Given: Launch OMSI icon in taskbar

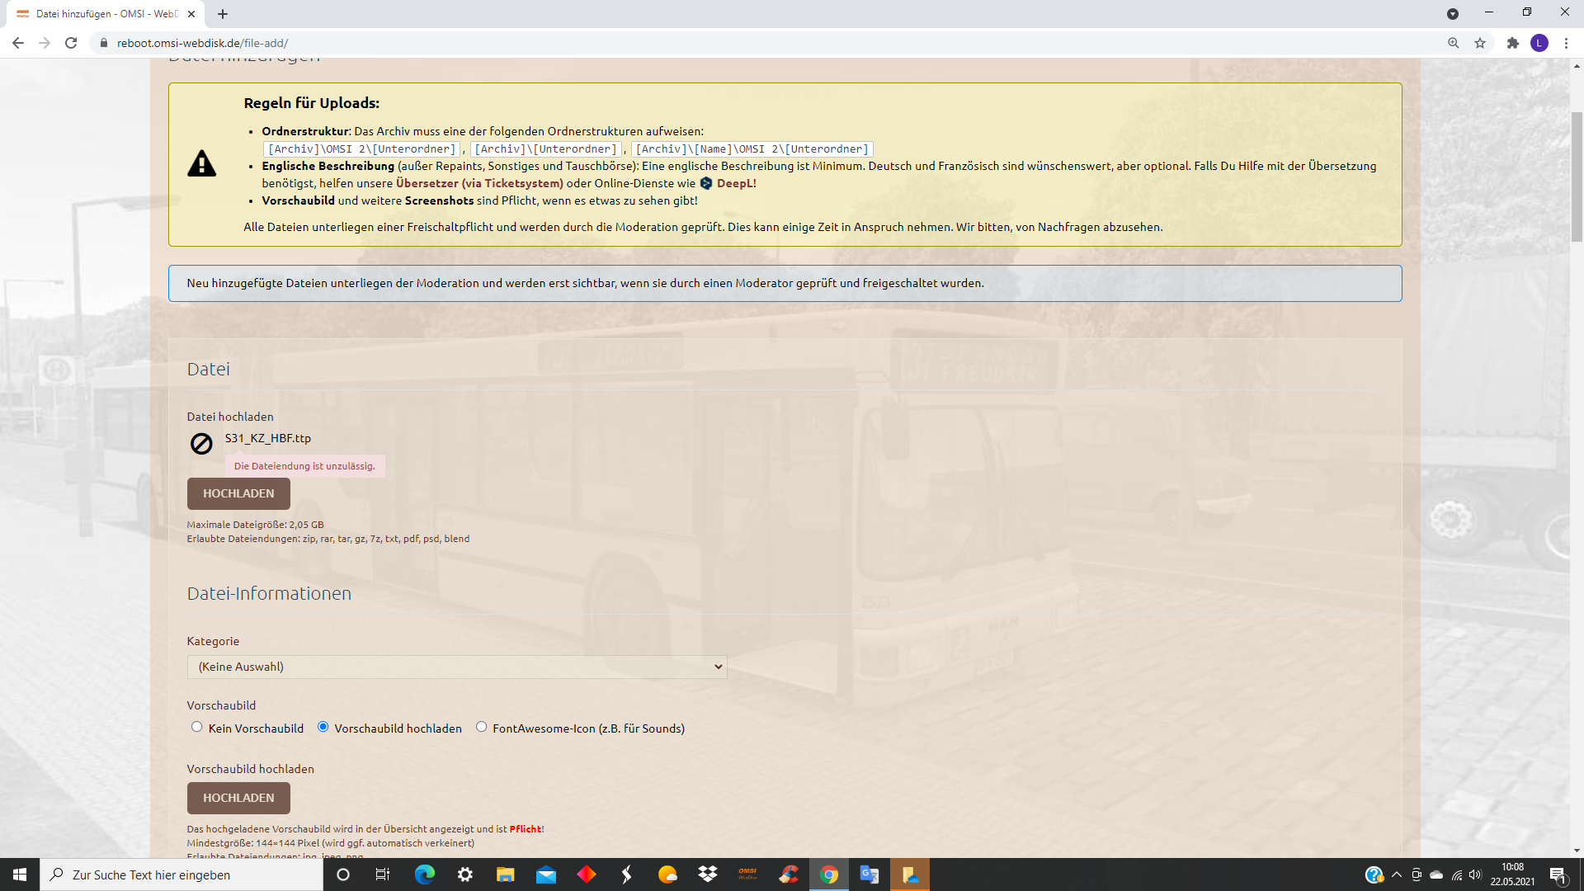Looking at the screenshot, I should (x=747, y=874).
